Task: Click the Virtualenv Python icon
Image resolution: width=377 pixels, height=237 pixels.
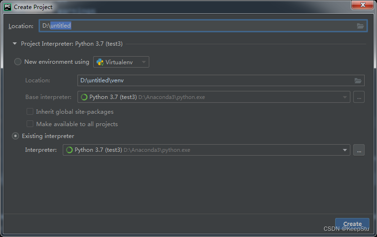Action: [100, 62]
